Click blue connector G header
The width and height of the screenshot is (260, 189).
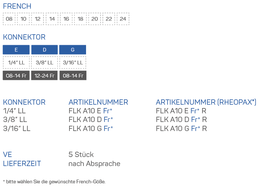pos(73,50)
